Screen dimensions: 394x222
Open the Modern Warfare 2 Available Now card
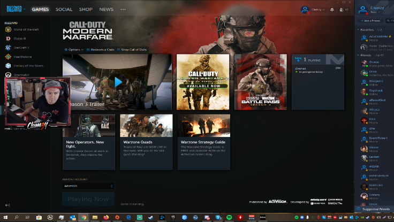pyautogui.click(x=203, y=82)
